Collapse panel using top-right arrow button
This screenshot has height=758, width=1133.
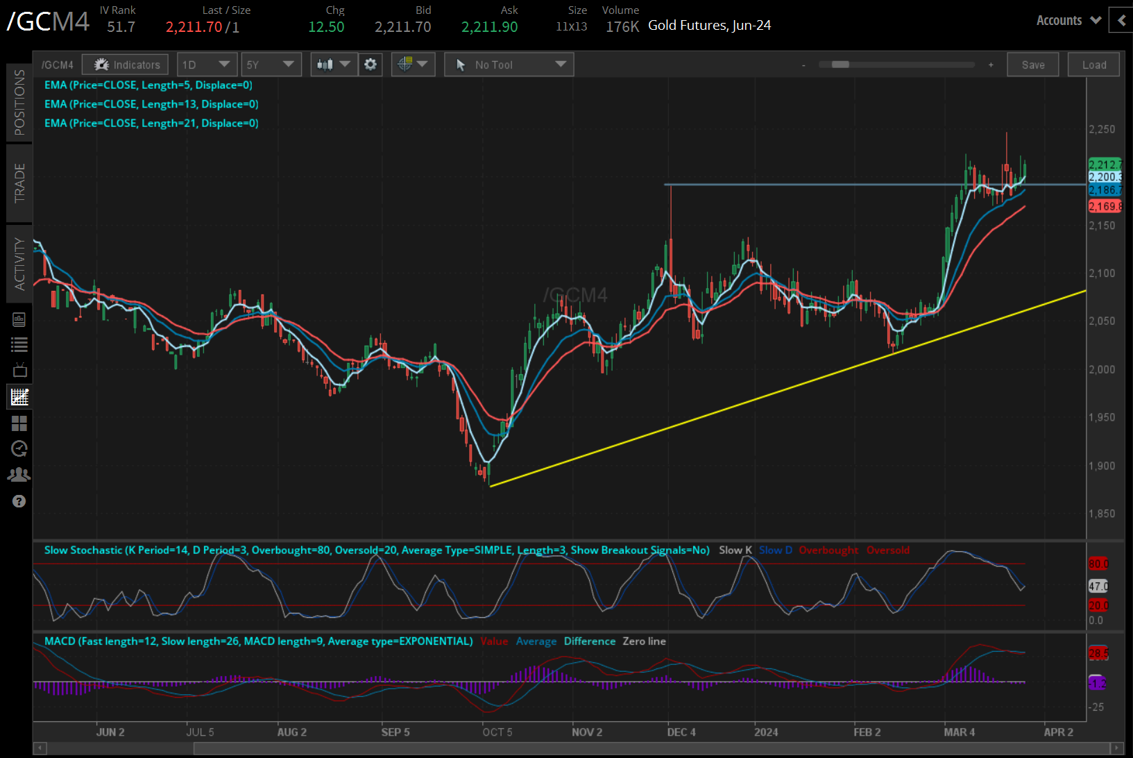(x=1121, y=21)
